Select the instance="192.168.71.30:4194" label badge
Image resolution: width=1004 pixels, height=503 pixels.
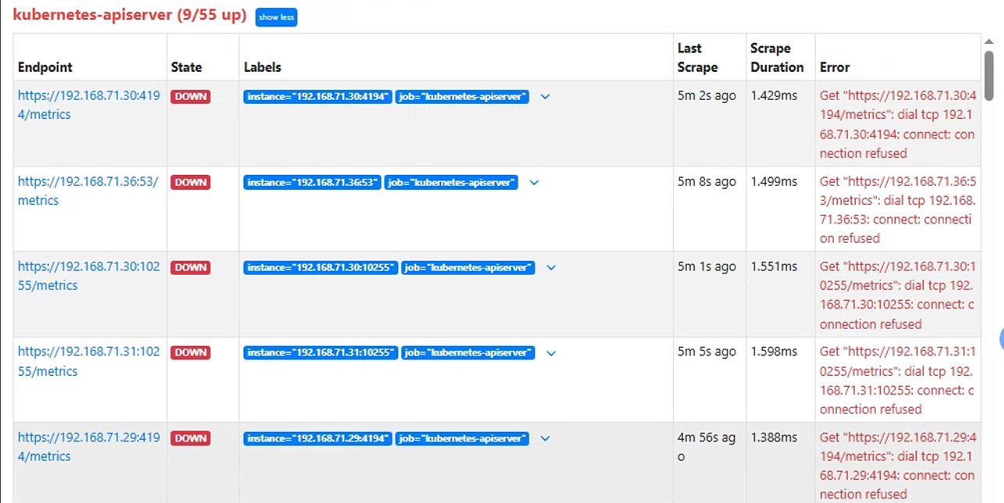318,97
